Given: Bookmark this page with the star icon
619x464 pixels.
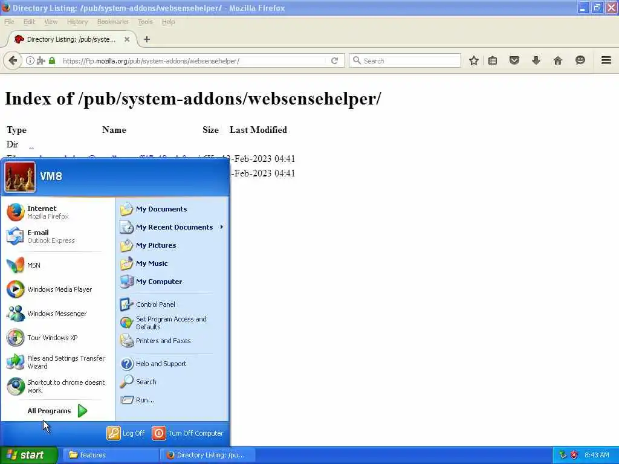Looking at the screenshot, I should pyautogui.click(x=474, y=61).
